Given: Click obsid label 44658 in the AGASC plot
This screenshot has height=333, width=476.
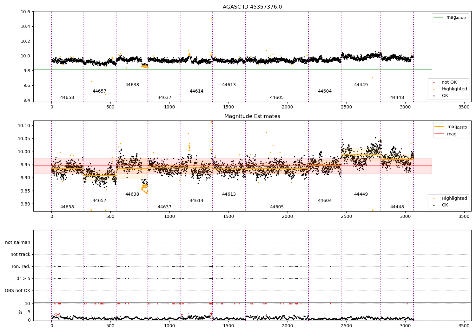Looking at the screenshot, I should pyautogui.click(x=67, y=98).
